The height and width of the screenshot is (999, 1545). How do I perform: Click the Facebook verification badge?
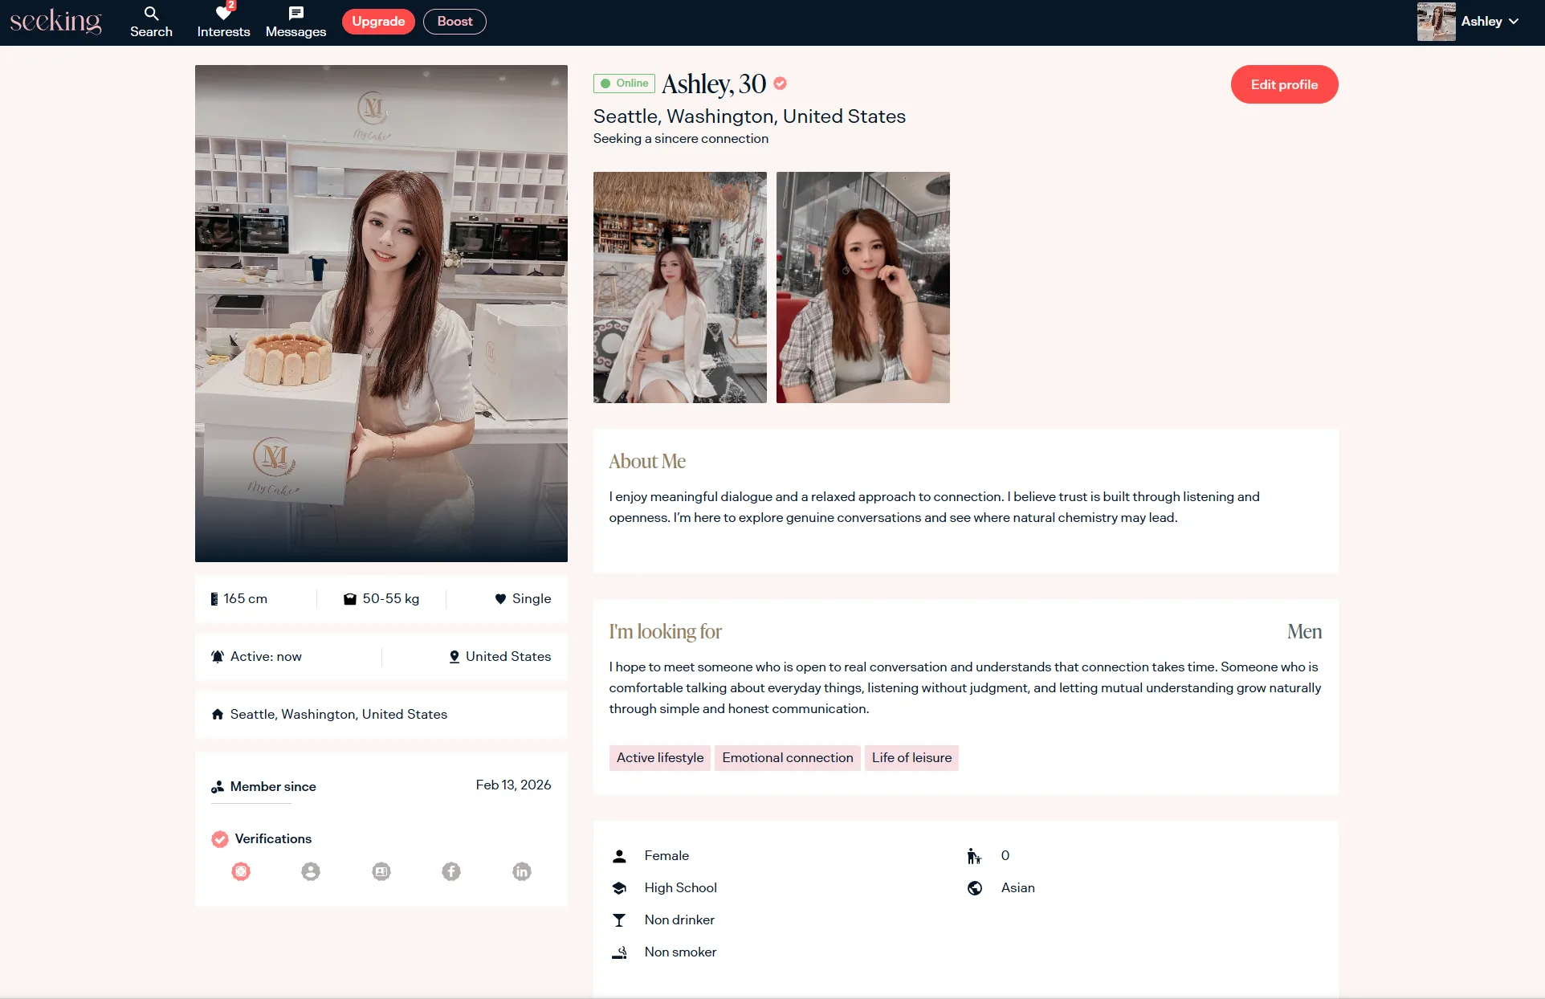(x=451, y=871)
